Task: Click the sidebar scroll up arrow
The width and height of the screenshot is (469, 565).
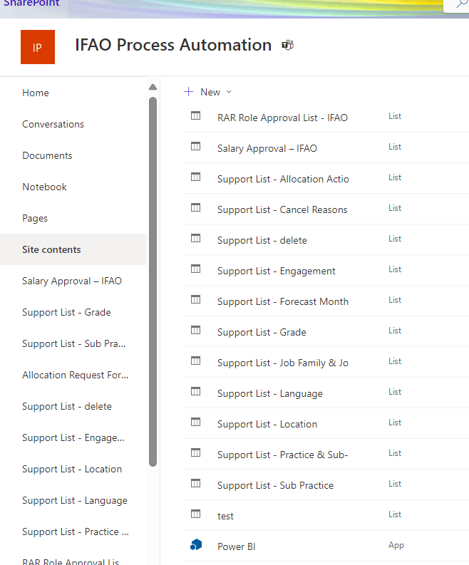Action: pyautogui.click(x=153, y=87)
